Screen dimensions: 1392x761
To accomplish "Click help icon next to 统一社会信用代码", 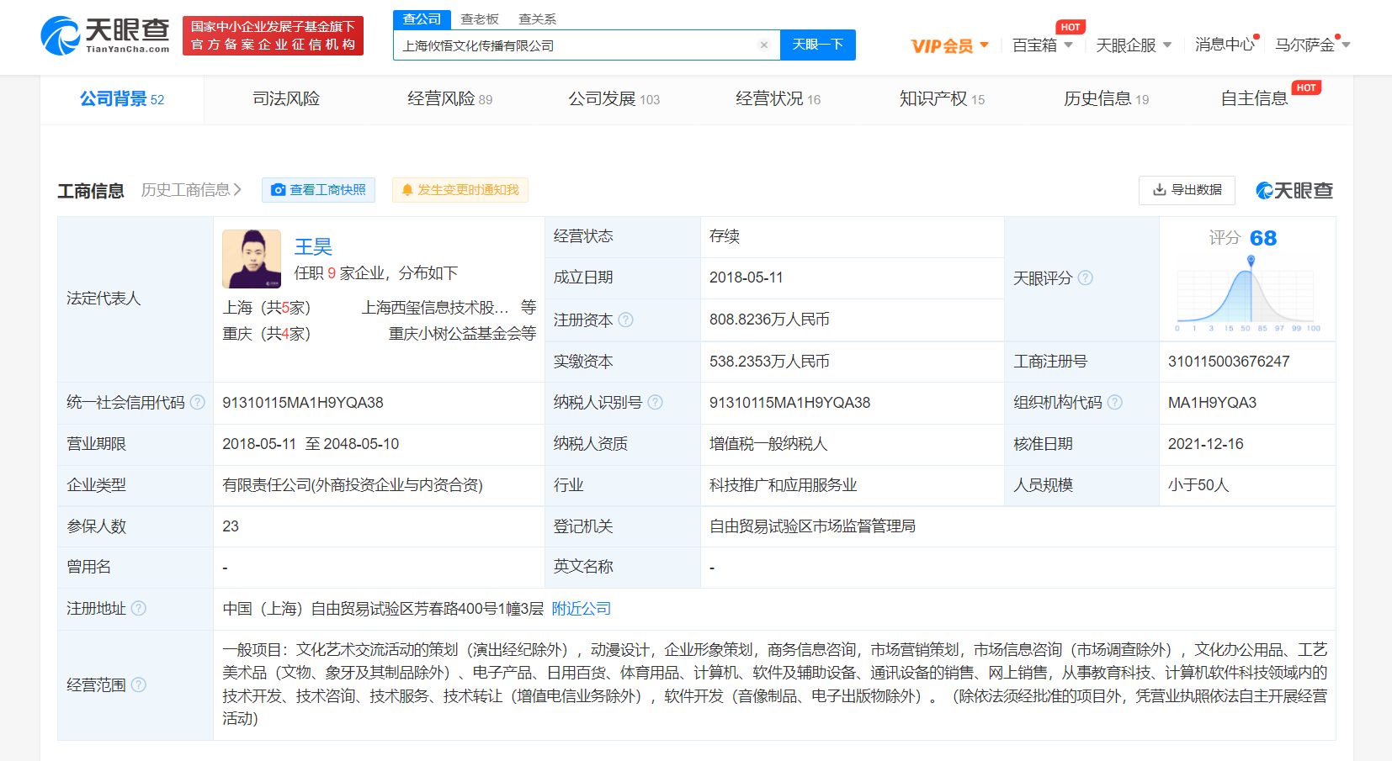I will tap(198, 402).
